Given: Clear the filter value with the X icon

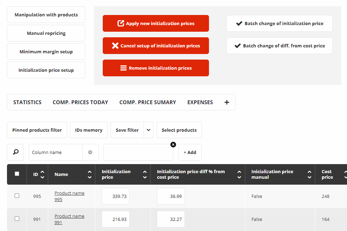Looking at the screenshot, I should [173, 145].
